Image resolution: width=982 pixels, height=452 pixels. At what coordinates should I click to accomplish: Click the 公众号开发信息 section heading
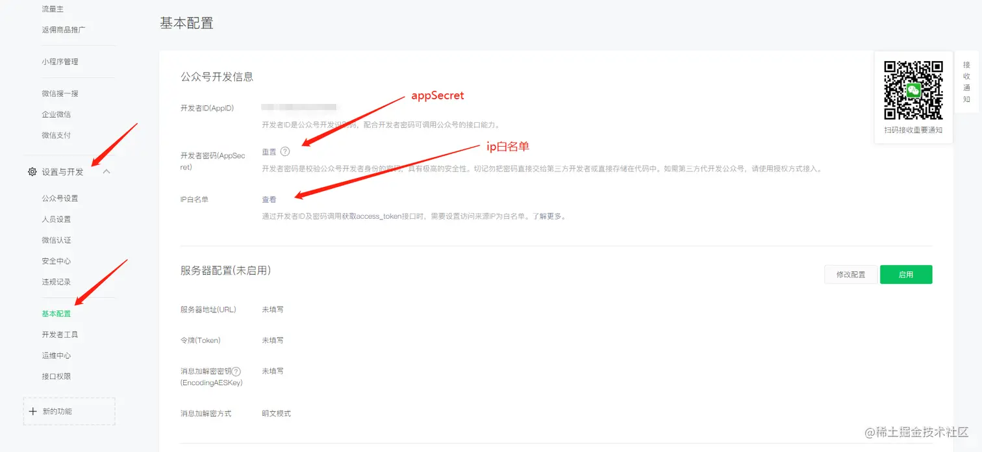point(217,77)
